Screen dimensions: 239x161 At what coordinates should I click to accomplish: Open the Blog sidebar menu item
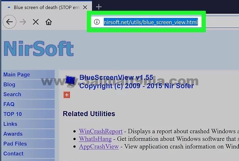pos(9,84)
